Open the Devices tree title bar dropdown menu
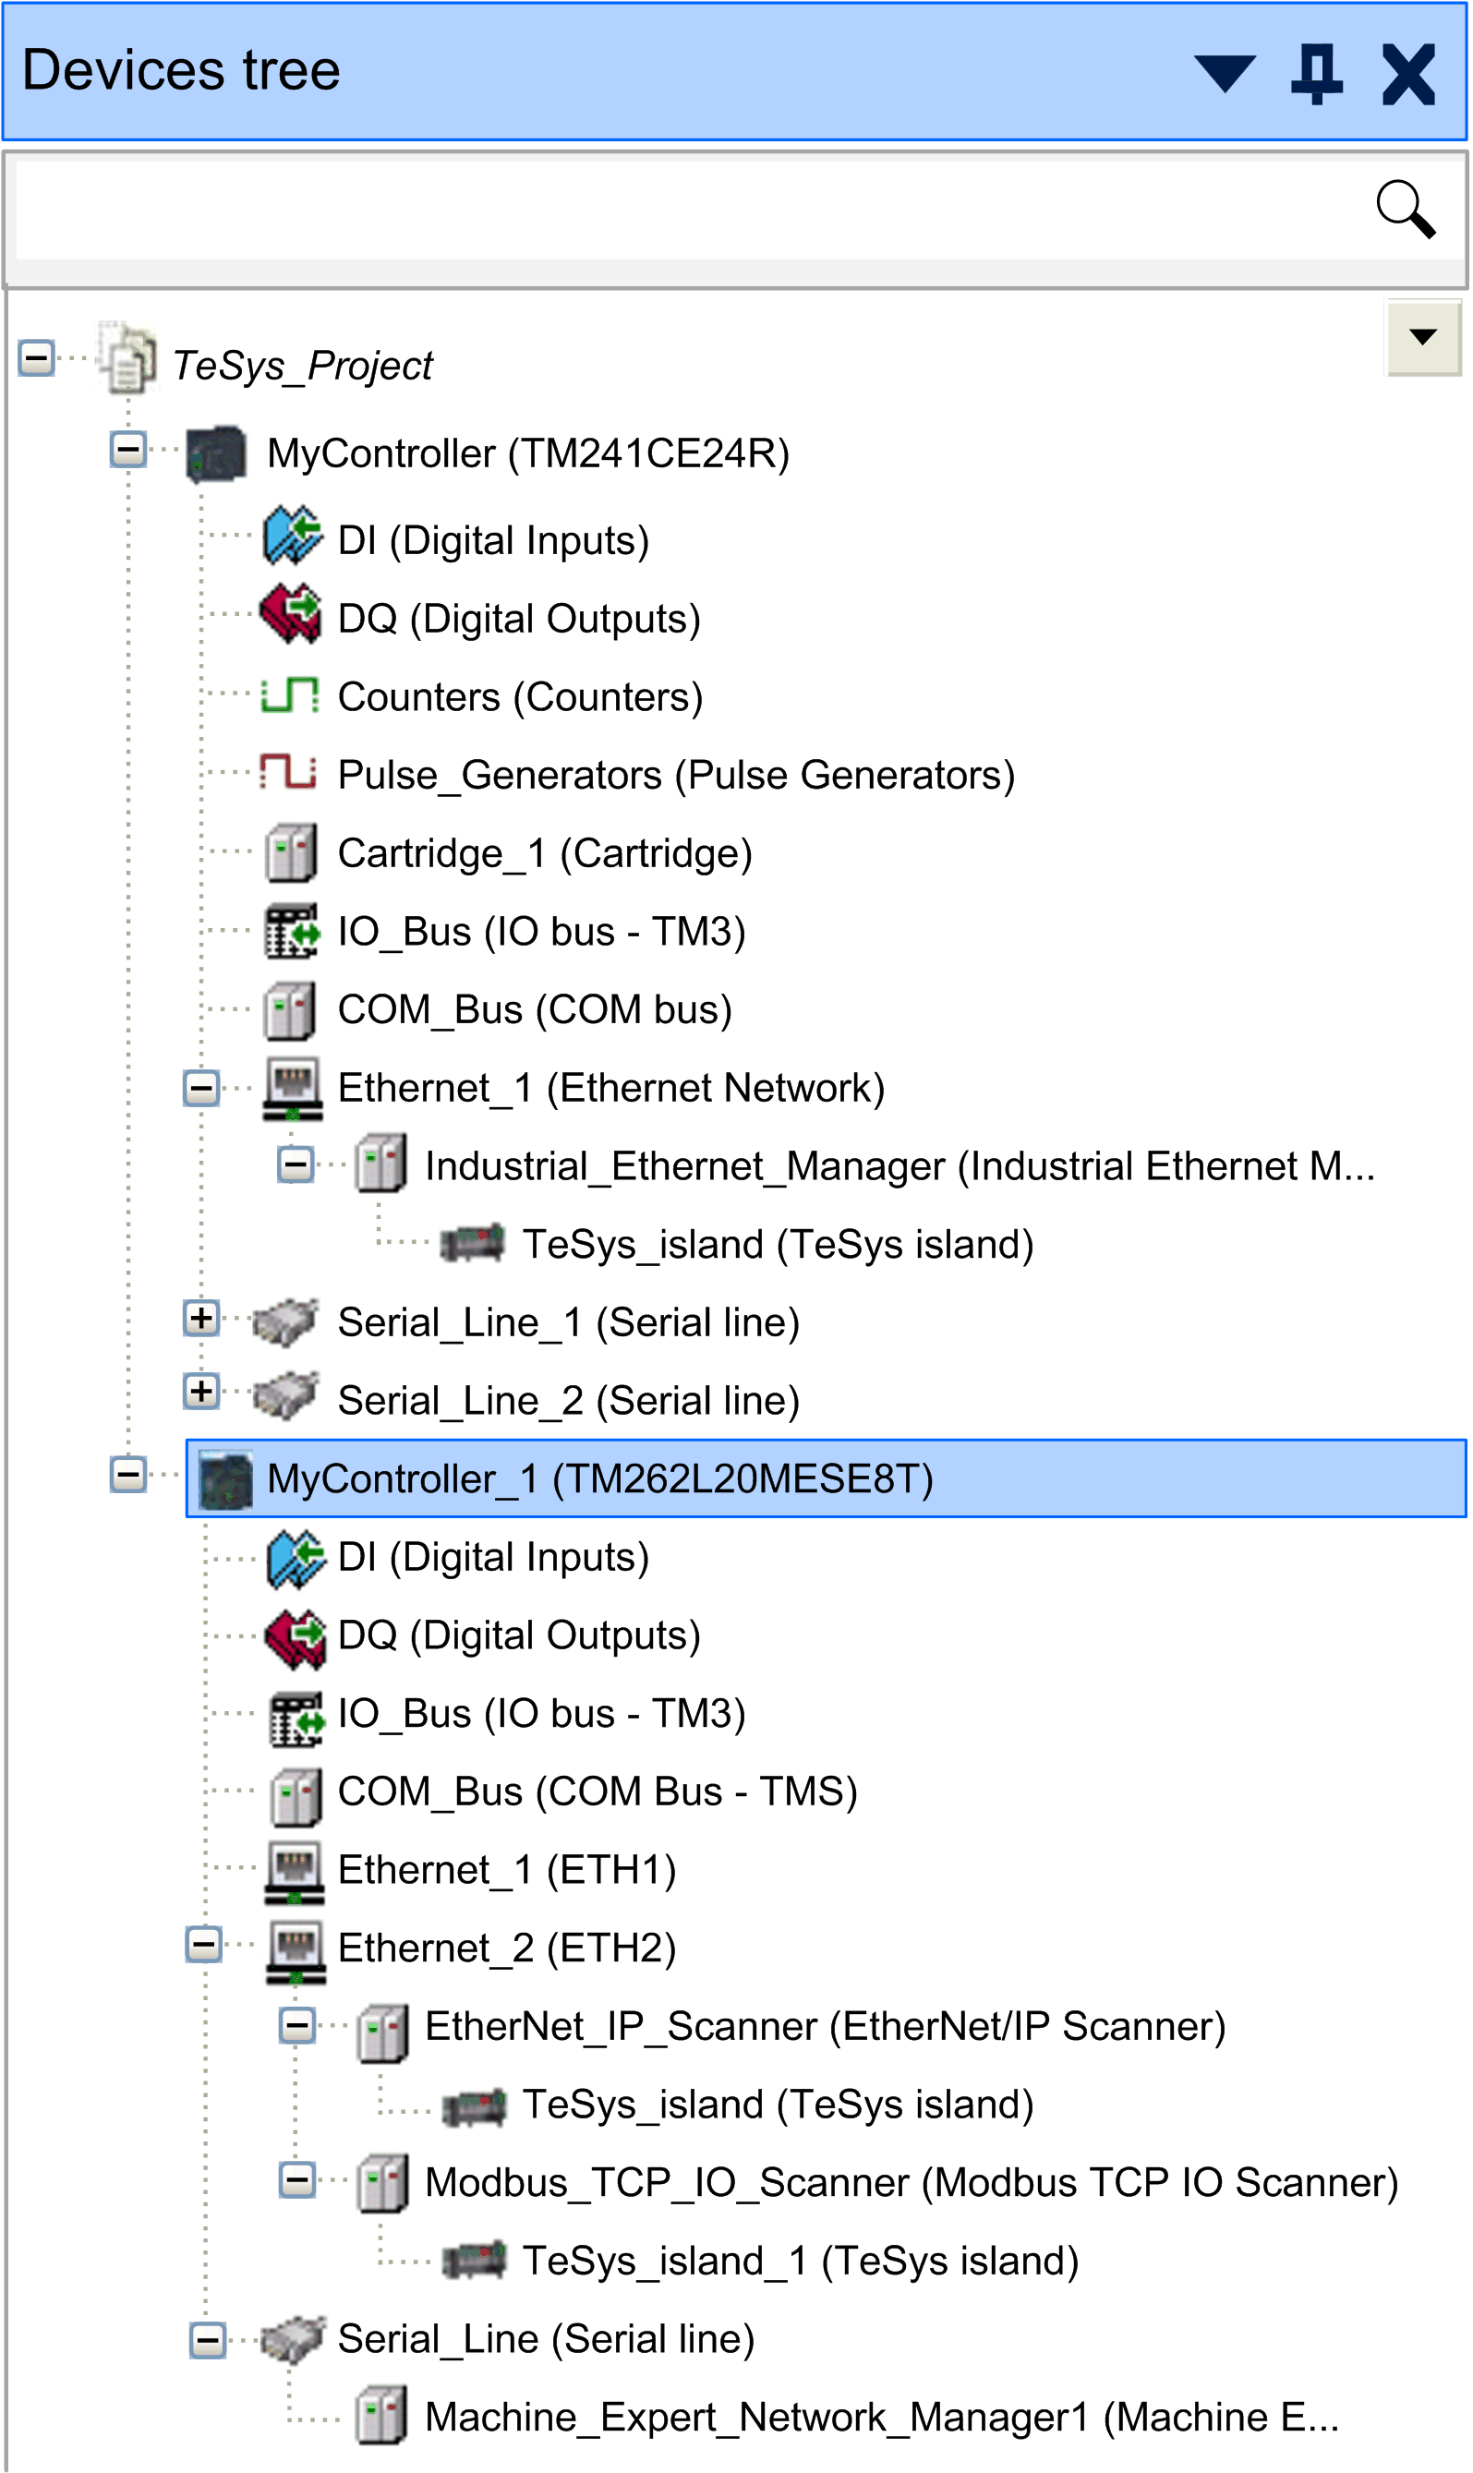1473x2473 pixels. (1225, 75)
